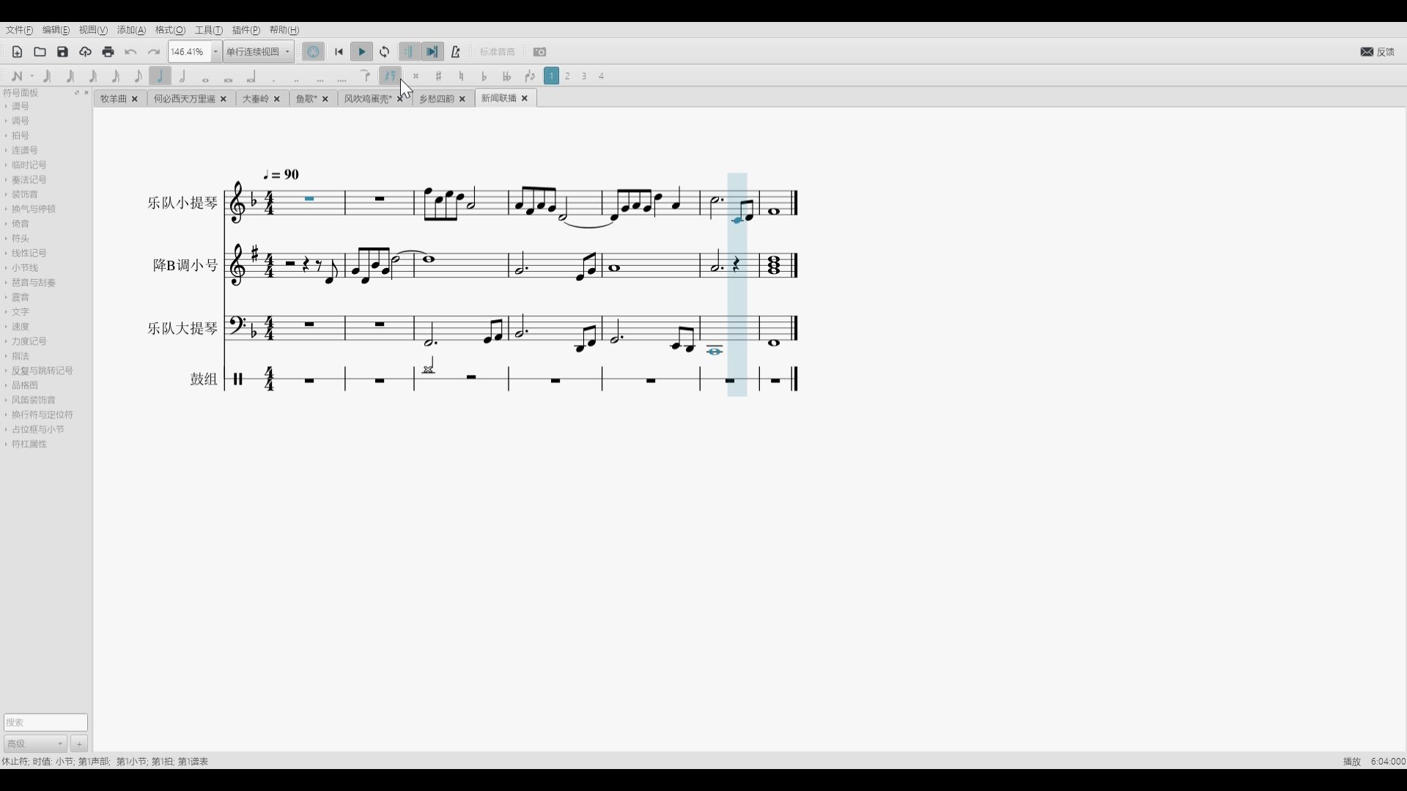
Task: Apply natural accidental
Action: tap(461, 76)
